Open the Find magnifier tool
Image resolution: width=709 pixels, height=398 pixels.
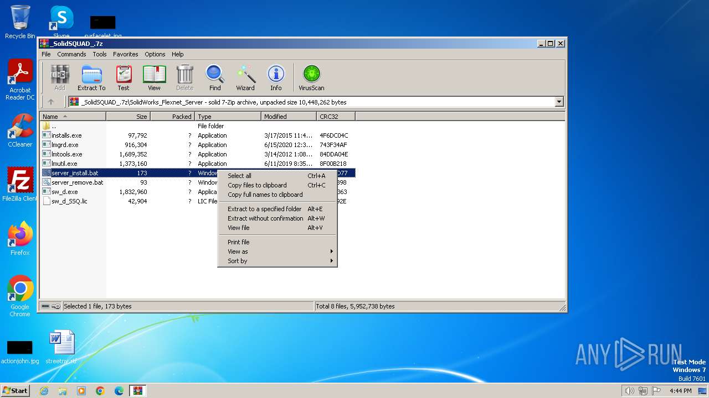coord(215,77)
